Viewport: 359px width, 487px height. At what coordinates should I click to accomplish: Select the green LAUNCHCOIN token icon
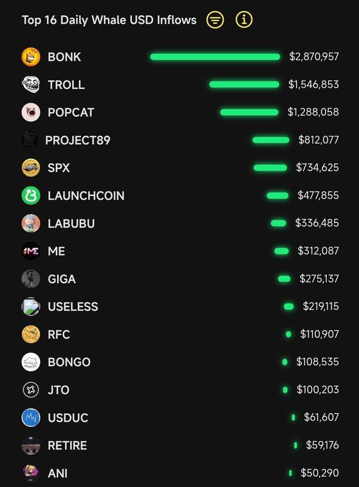coord(31,195)
